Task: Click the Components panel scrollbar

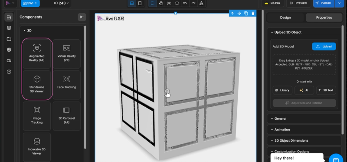Action: (85, 87)
